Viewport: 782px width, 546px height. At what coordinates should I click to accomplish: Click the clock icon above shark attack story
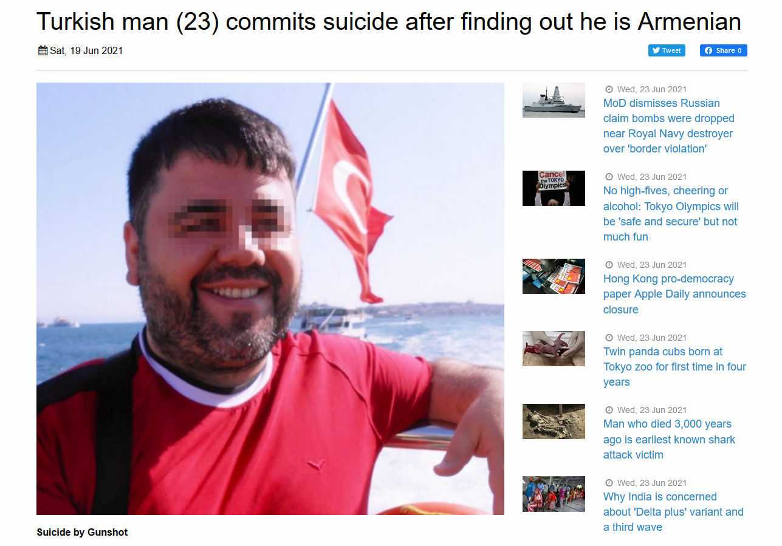click(x=609, y=410)
